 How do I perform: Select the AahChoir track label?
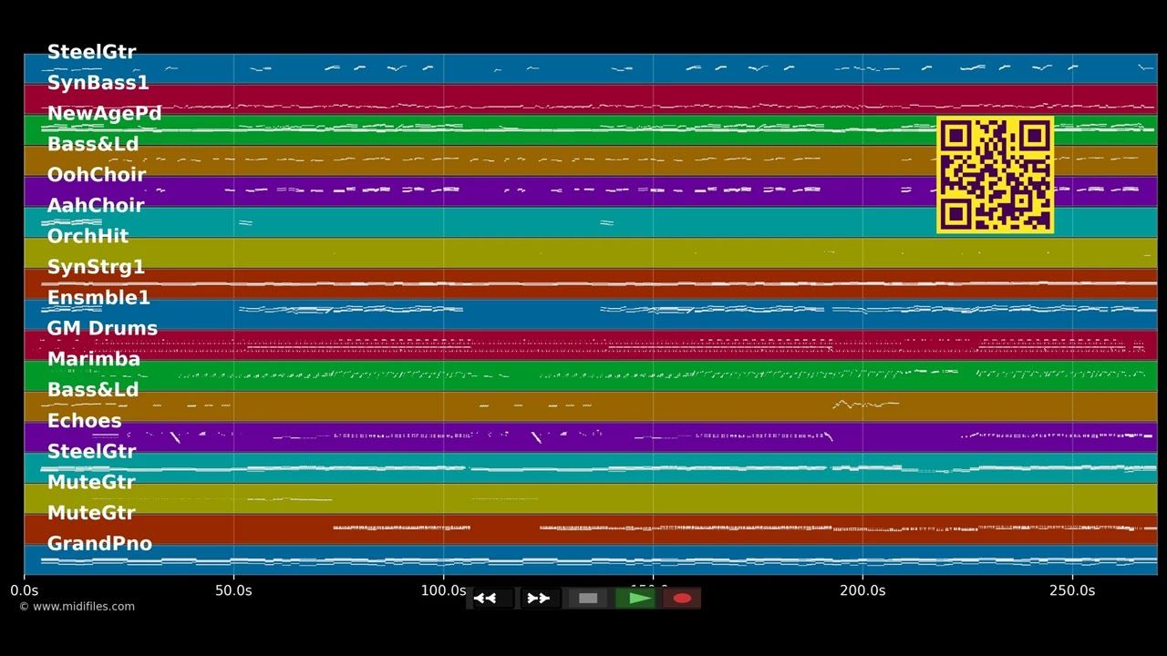click(95, 206)
